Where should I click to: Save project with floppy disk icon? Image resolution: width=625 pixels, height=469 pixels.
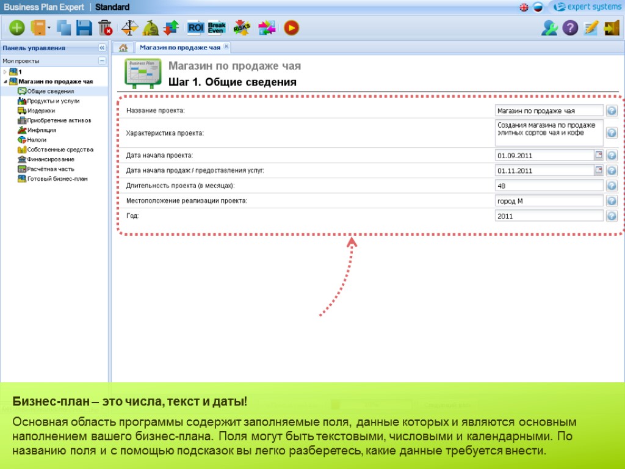click(x=84, y=28)
